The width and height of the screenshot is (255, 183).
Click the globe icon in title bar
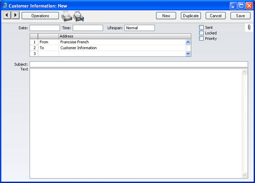click(5, 5)
